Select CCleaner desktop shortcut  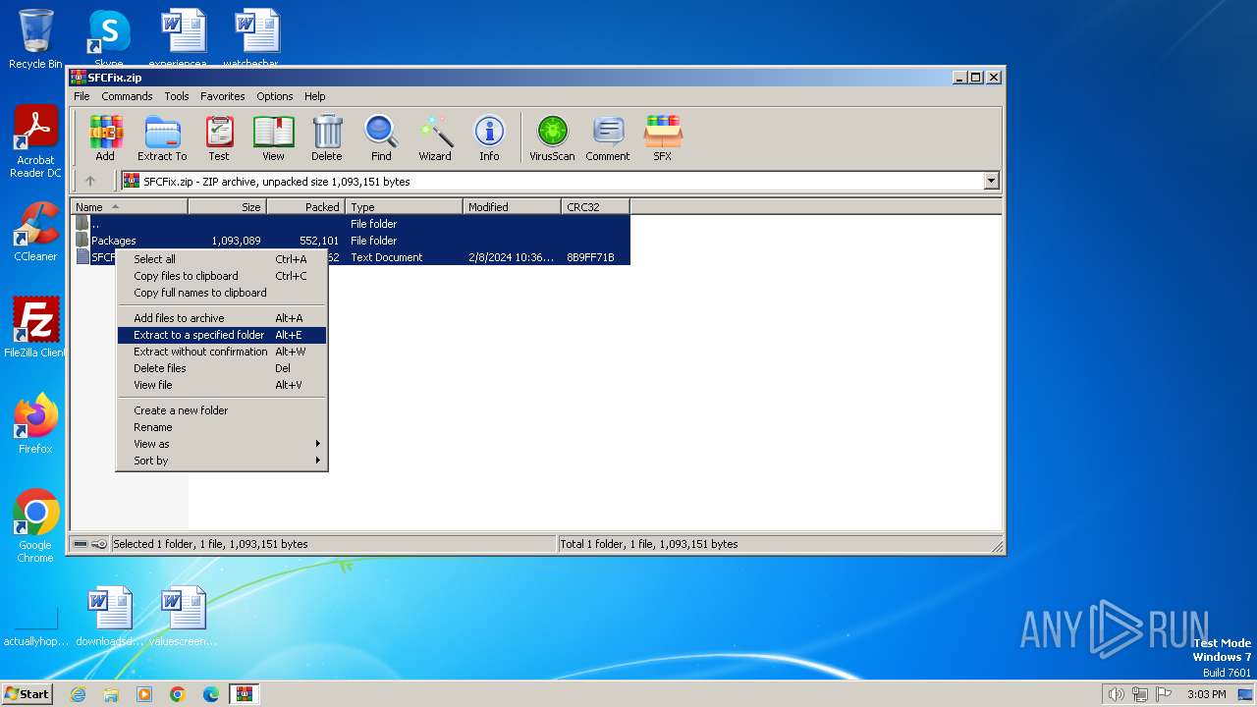(35, 232)
